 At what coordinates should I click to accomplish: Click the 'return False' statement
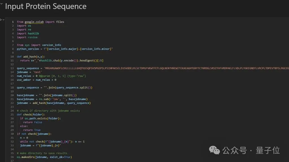click(32, 122)
